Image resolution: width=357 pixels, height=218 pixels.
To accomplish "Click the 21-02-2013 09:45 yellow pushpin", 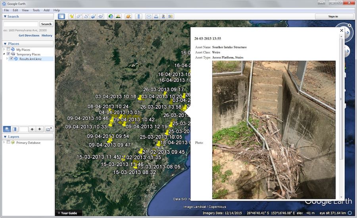I will click(x=141, y=151).
